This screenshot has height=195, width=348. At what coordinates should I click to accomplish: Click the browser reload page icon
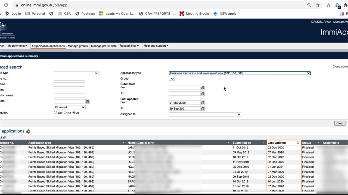pyautogui.click(x=6, y=5)
